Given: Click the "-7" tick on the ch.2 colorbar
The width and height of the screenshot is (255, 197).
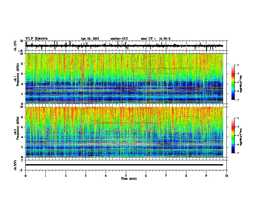Looking at the screenshot, I should 237,153.
